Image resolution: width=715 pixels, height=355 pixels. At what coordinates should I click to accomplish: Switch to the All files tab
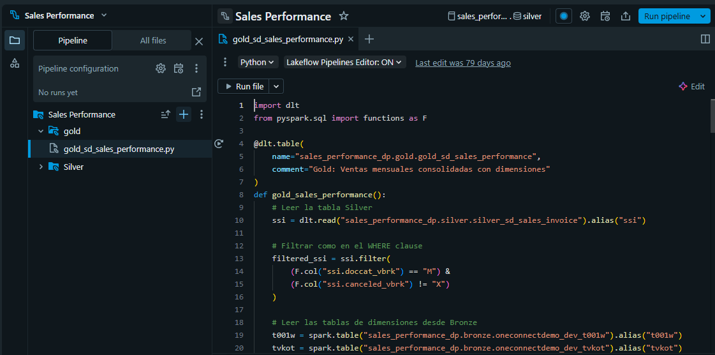tap(153, 40)
